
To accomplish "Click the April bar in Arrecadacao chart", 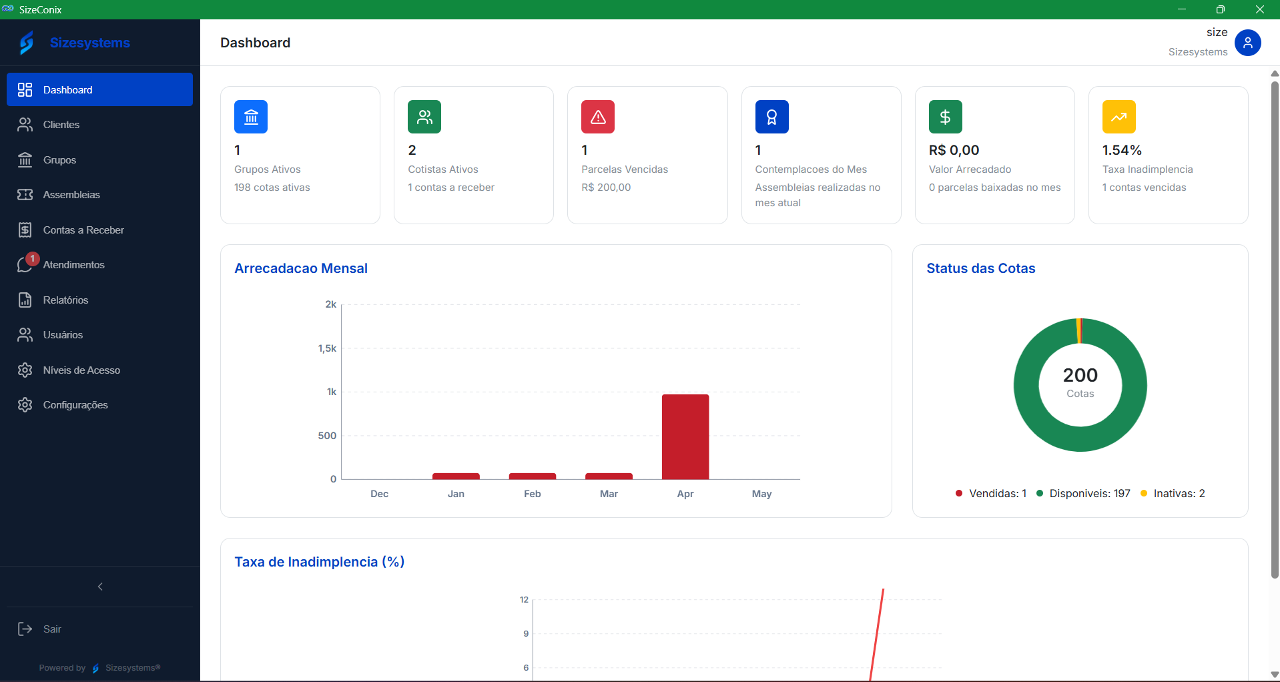I will (x=685, y=436).
